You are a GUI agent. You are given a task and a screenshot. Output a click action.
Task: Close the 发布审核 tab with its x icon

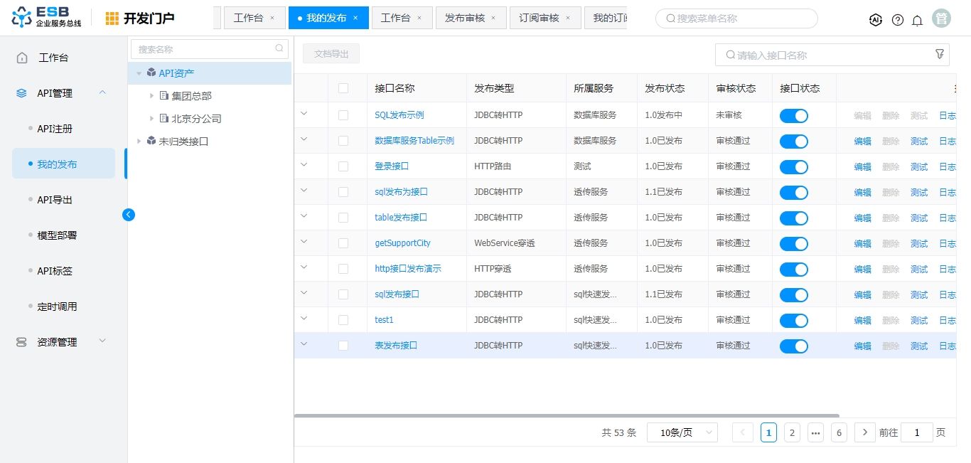pyautogui.click(x=493, y=18)
